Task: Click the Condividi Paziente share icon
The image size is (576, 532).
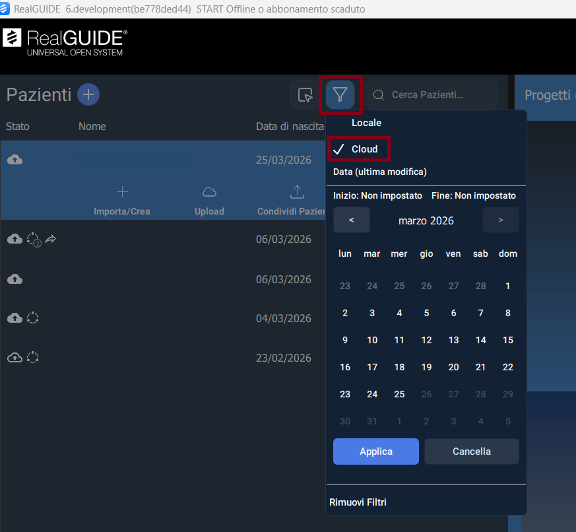Action: click(x=297, y=192)
